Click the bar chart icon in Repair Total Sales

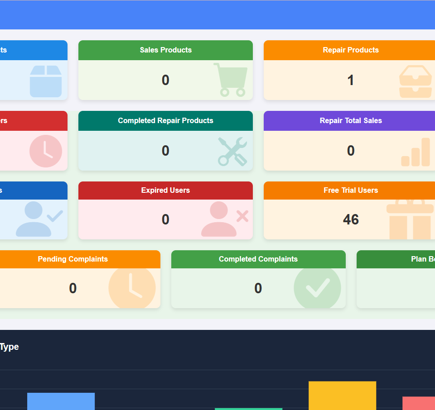coord(416,153)
